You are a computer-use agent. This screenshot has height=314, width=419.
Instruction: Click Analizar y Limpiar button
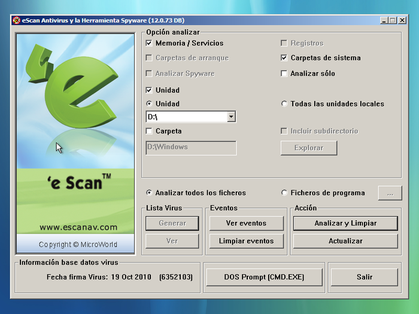pyautogui.click(x=345, y=223)
